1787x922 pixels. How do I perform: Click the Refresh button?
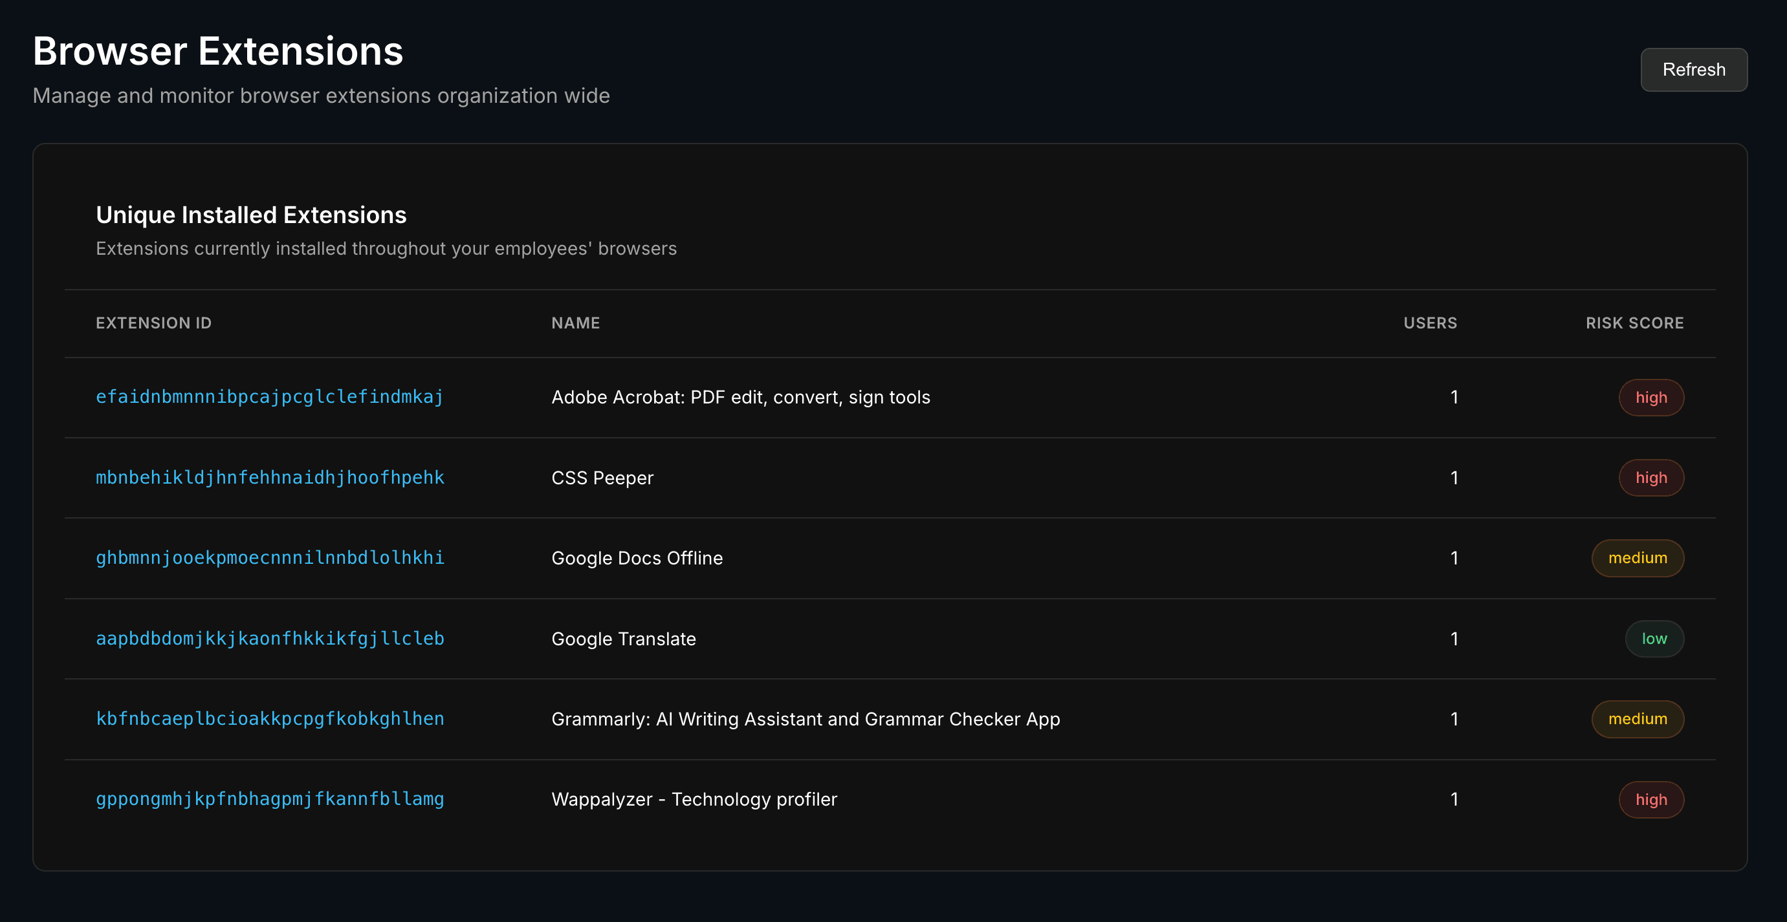click(1693, 69)
